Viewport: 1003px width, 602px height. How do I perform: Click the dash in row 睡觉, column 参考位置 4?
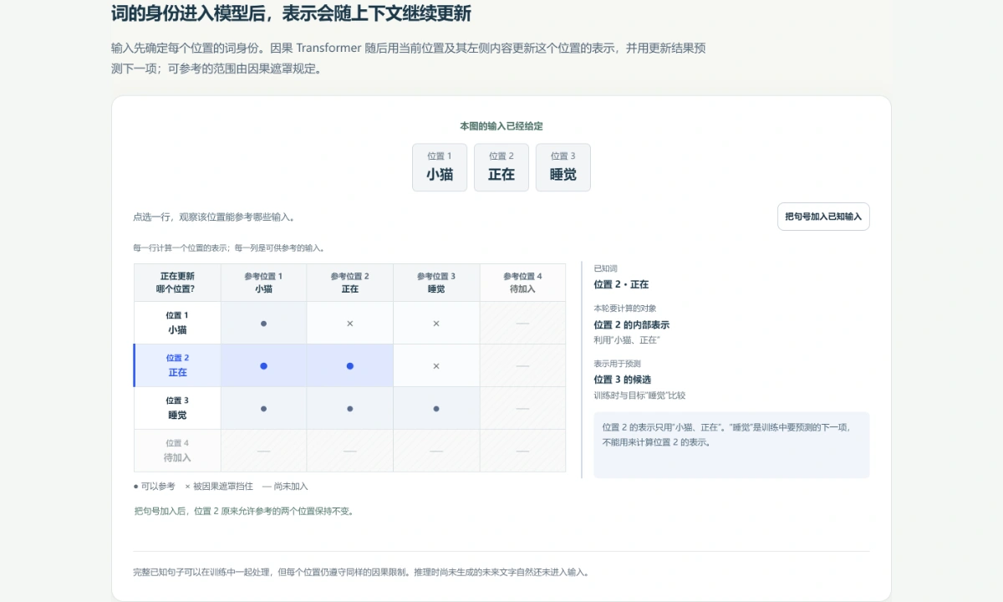(522, 408)
